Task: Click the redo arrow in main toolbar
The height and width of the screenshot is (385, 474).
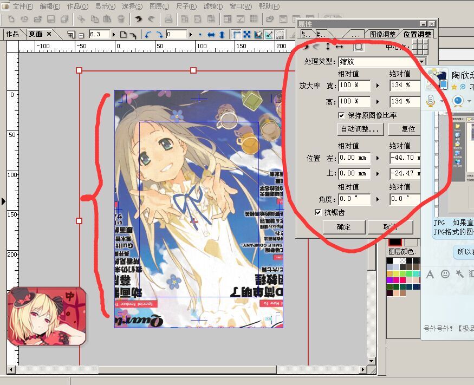Action: (x=151, y=19)
